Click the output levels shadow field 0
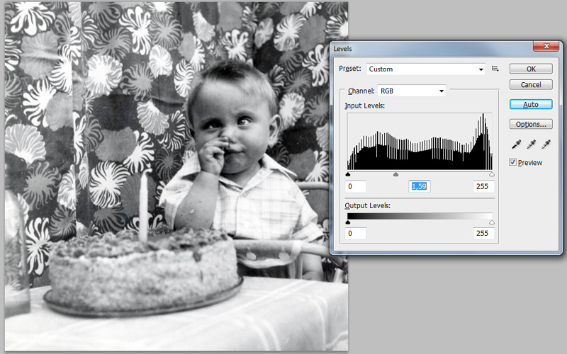 pyautogui.click(x=356, y=234)
